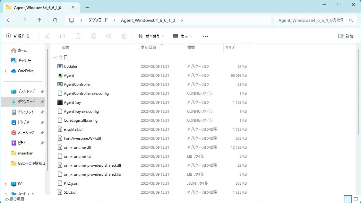Add a new tab

pyautogui.click(x=87, y=8)
